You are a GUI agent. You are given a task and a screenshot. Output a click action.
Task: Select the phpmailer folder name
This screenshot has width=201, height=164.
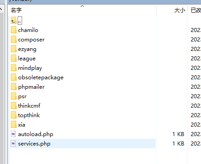click(x=31, y=87)
